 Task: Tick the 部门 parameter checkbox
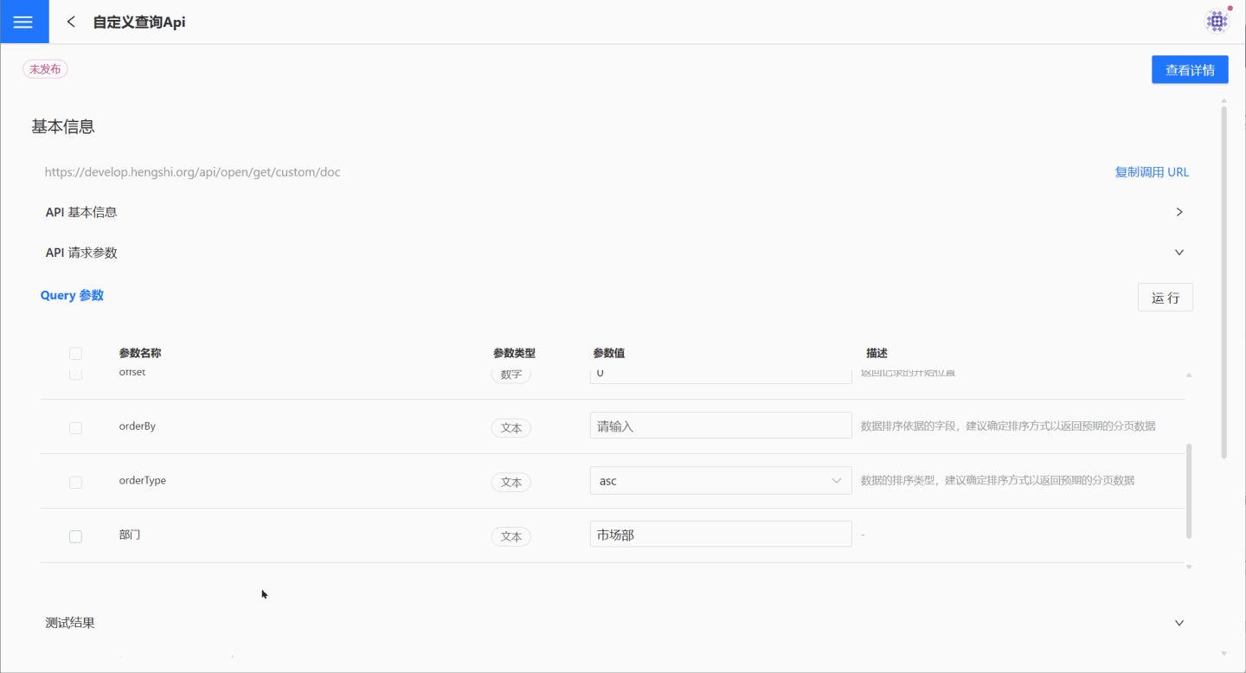click(x=75, y=536)
